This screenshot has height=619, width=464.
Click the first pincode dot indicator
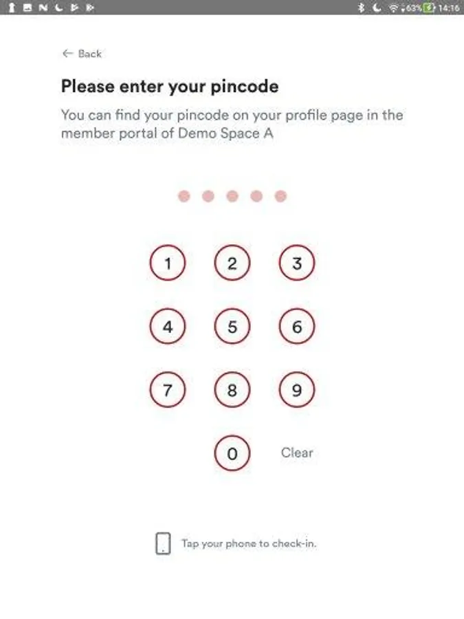click(184, 197)
